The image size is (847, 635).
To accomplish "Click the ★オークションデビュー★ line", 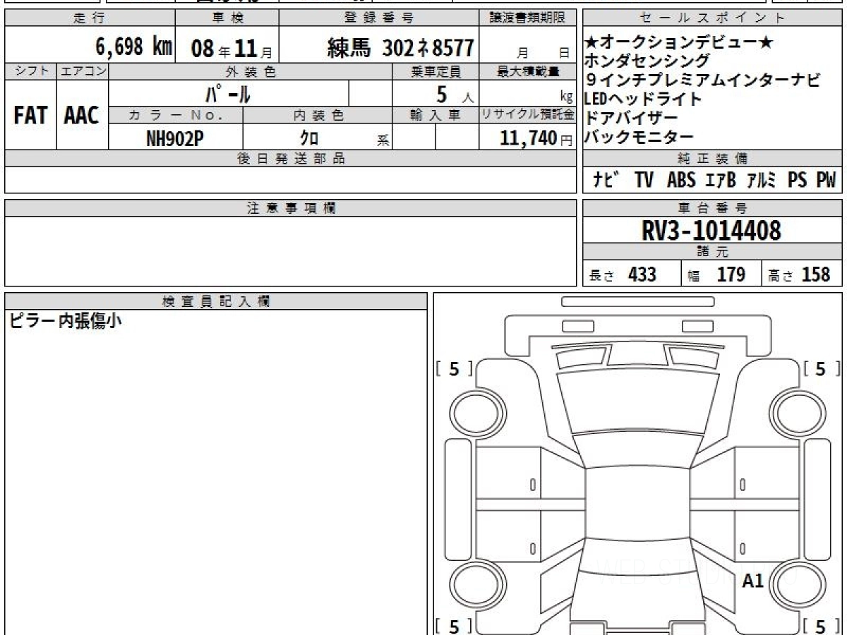I will 679,43.
